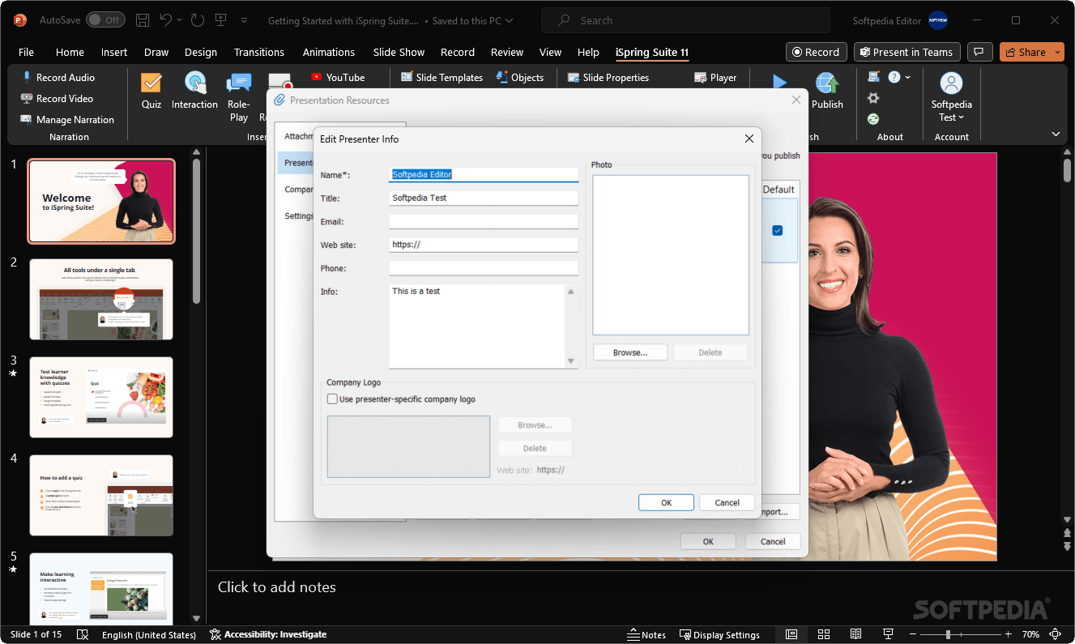Click the Interaction icon in the ribbon

click(x=194, y=83)
